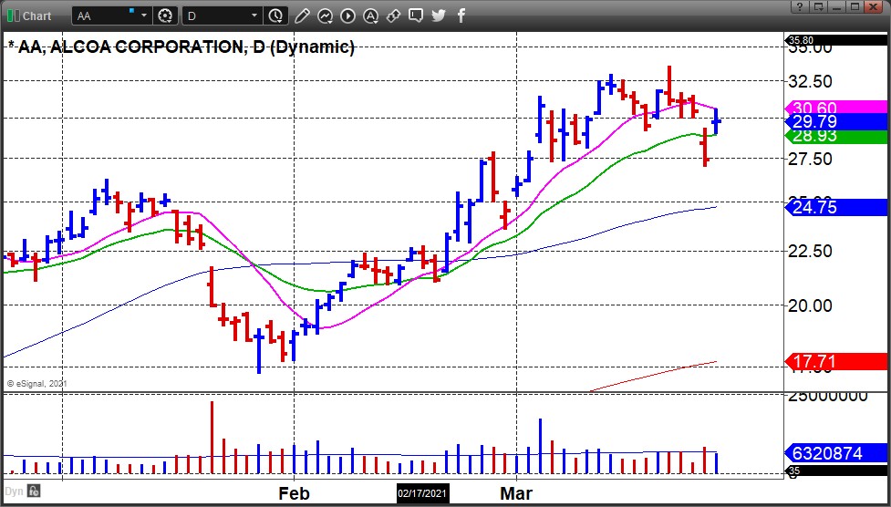Share the chart via Facebook icon

tap(461, 16)
